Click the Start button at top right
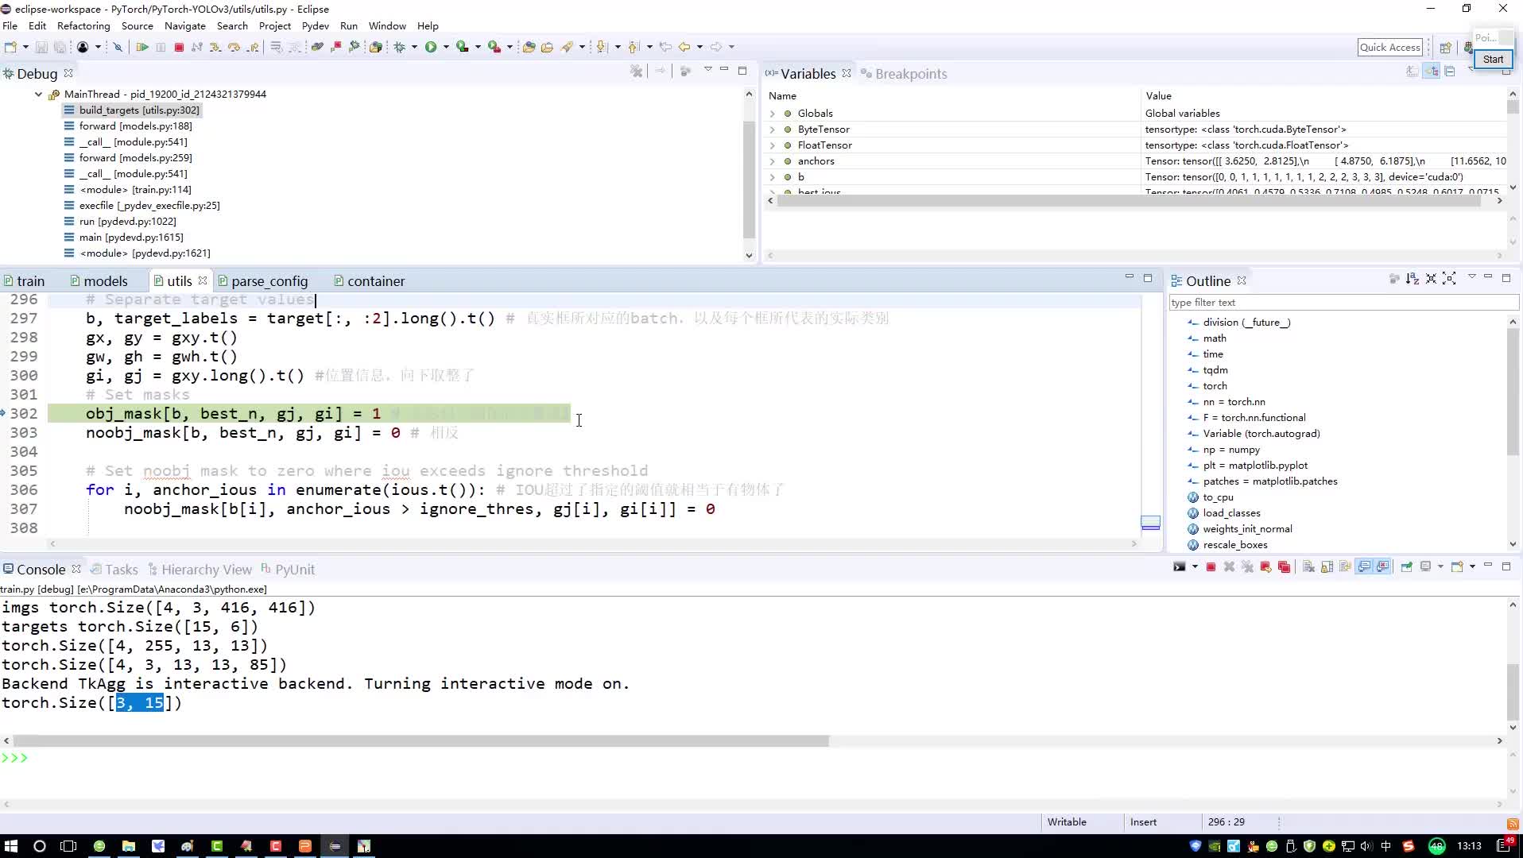Viewport: 1523px width, 858px height. click(x=1493, y=60)
